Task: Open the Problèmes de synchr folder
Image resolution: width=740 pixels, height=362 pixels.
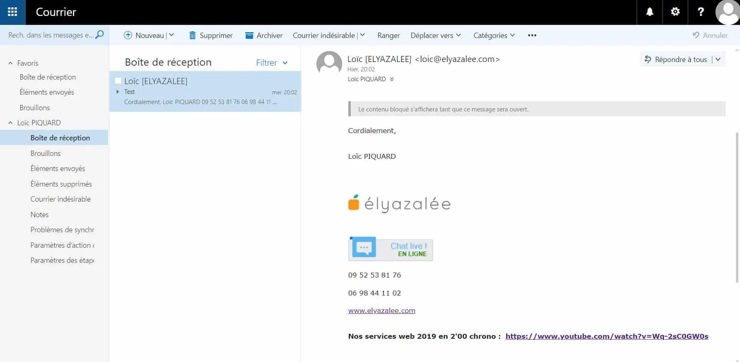Action: (62, 230)
